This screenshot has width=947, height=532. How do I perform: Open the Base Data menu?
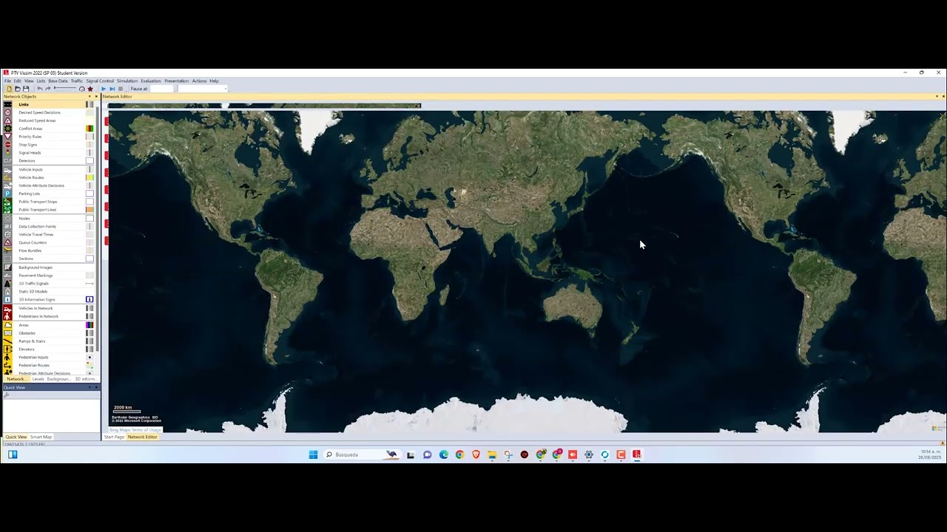pos(58,81)
